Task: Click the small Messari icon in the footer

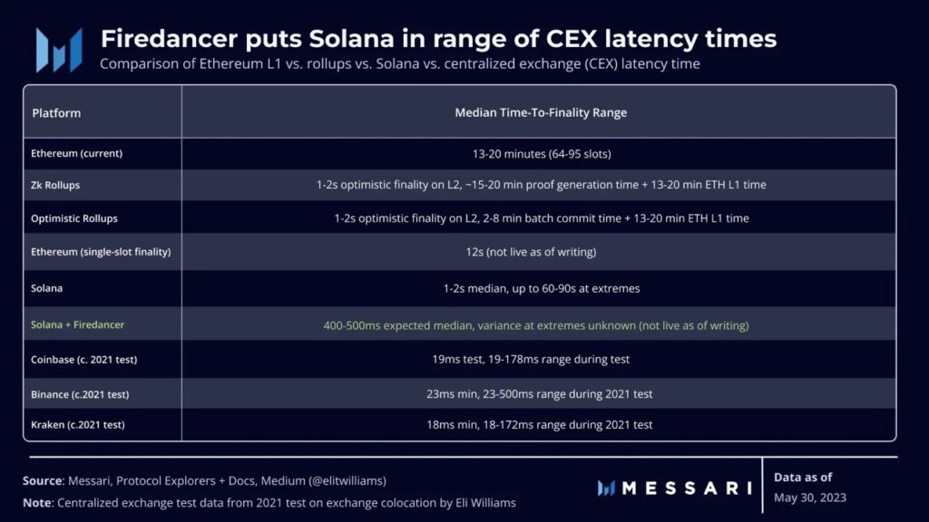Action: point(607,488)
